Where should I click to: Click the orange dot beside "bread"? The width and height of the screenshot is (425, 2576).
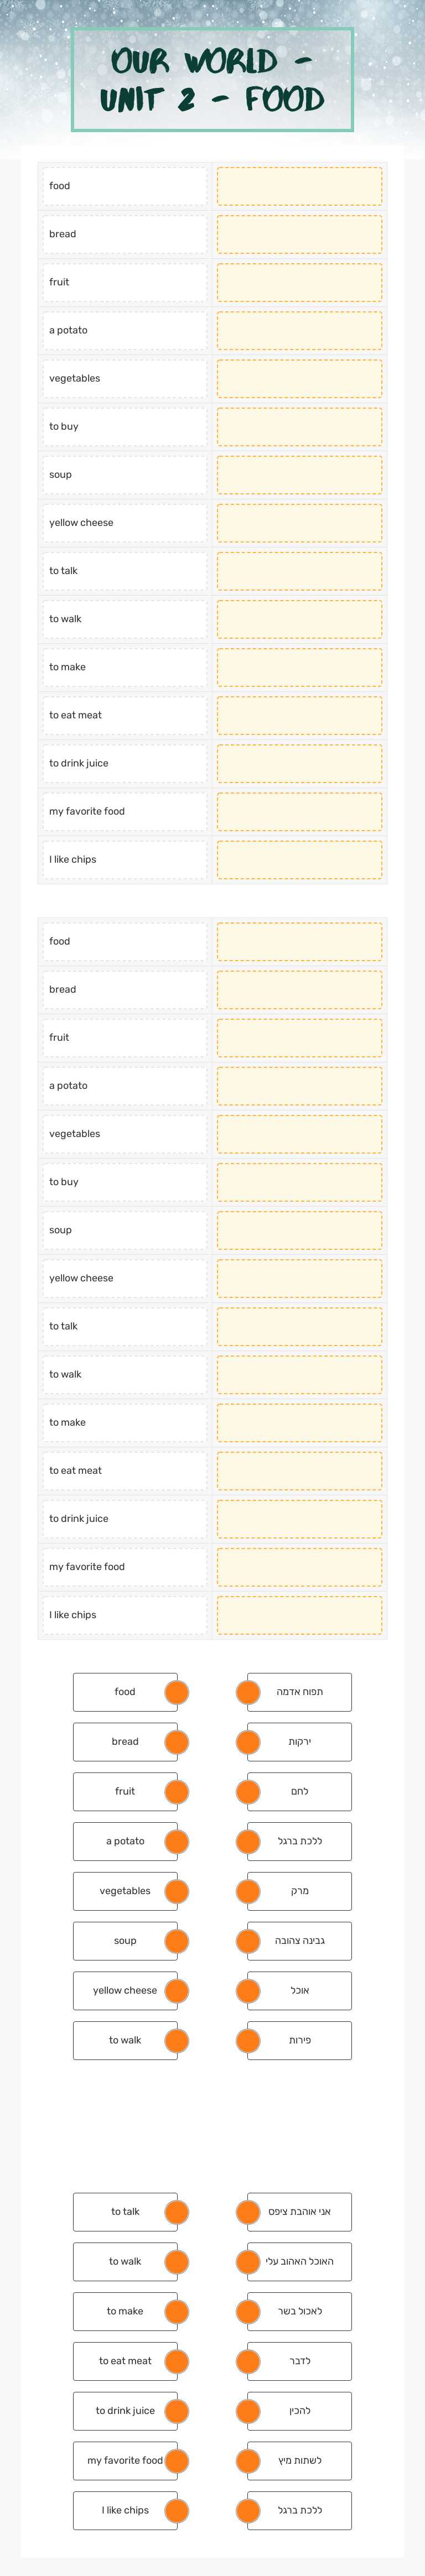coord(175,1741)
